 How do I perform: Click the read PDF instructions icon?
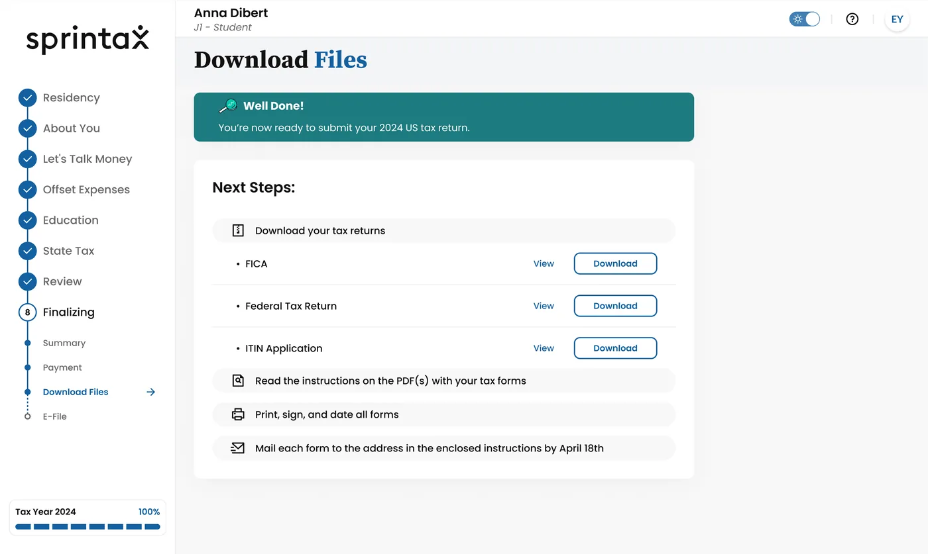coord(238,381)
